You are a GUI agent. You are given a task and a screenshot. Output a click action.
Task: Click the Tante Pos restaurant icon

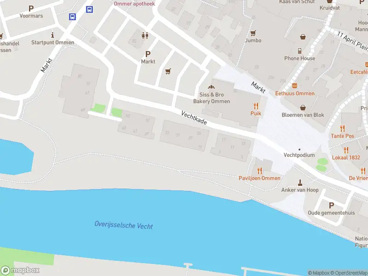(x=342, y=128)
